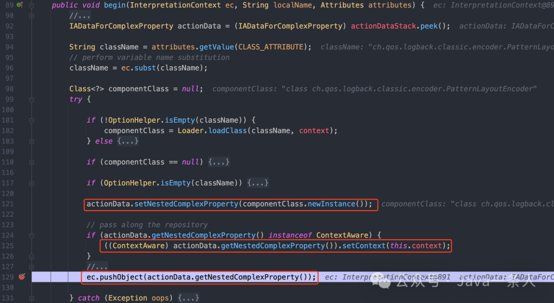Click IADataForComplexProperty type declaration on line 92
The width and height of the screenshot is (554, 303).
121,26
